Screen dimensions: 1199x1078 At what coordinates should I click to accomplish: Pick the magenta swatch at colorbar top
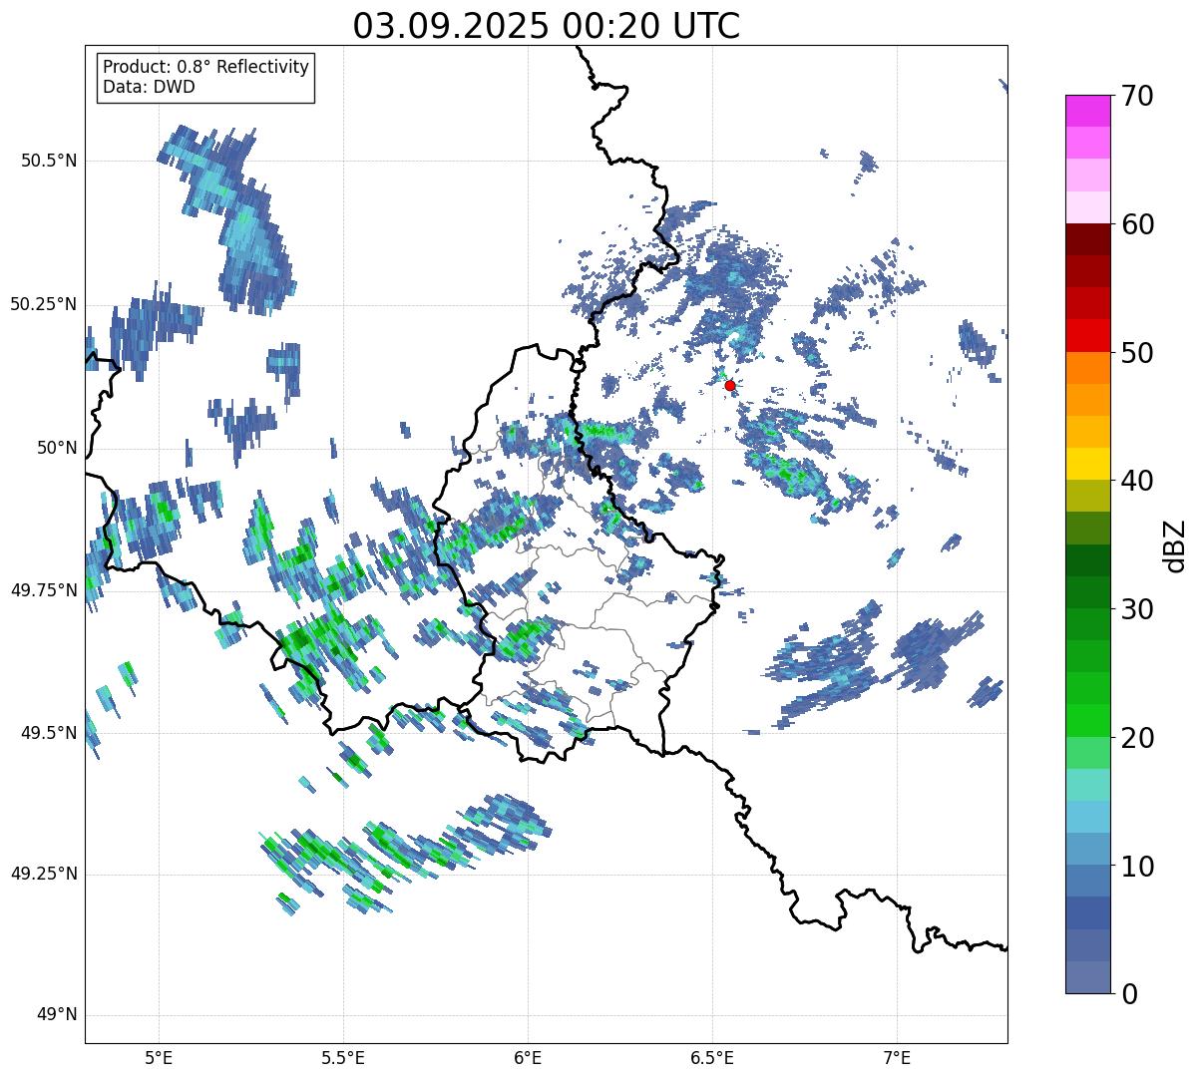click(1087, 111)
